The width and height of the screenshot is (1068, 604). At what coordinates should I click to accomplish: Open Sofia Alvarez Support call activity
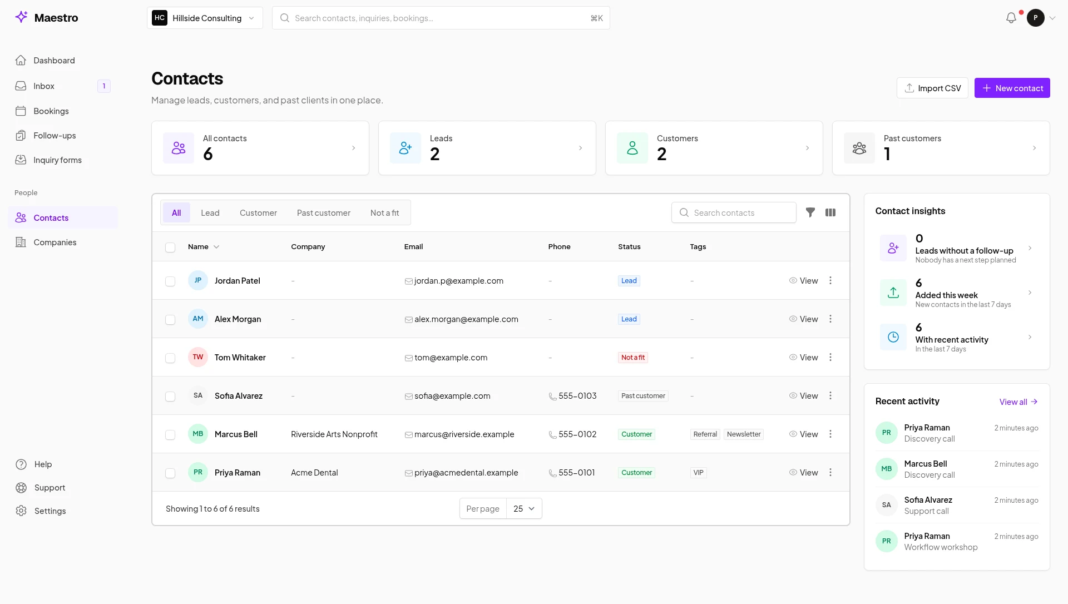(957, 505)
